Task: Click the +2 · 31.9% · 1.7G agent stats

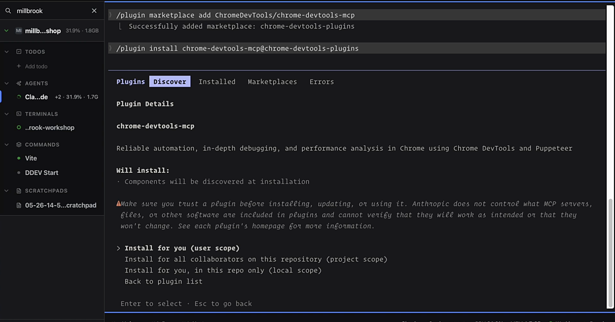Action: [76, 97]
